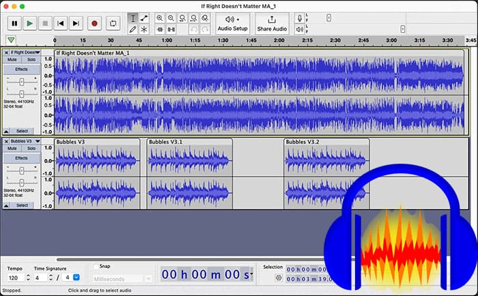The width and height of the screenshot is (478, 296).
Task: Click the Zoom Toggle icon
Action: [205, 18]
